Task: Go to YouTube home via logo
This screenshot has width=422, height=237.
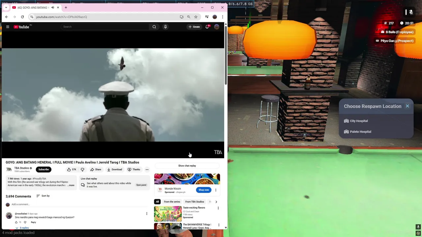Action: point(21,27)
